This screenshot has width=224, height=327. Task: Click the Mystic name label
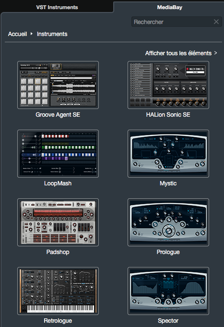click(x=168, y=183)
